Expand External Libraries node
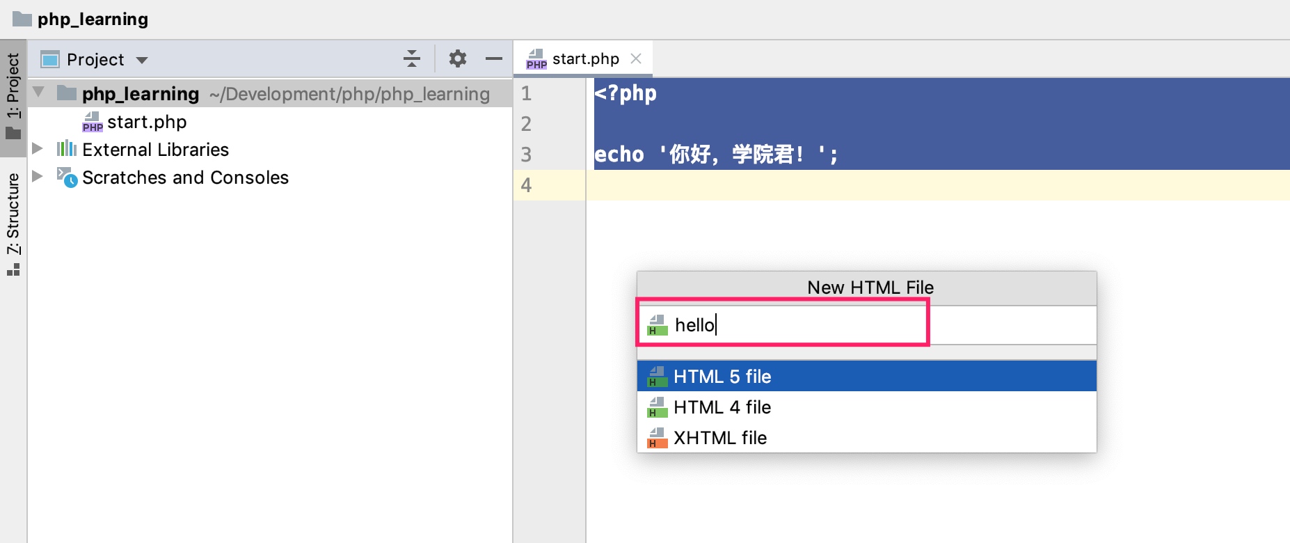Screen dimensions: 1290x543 point(38,149)
